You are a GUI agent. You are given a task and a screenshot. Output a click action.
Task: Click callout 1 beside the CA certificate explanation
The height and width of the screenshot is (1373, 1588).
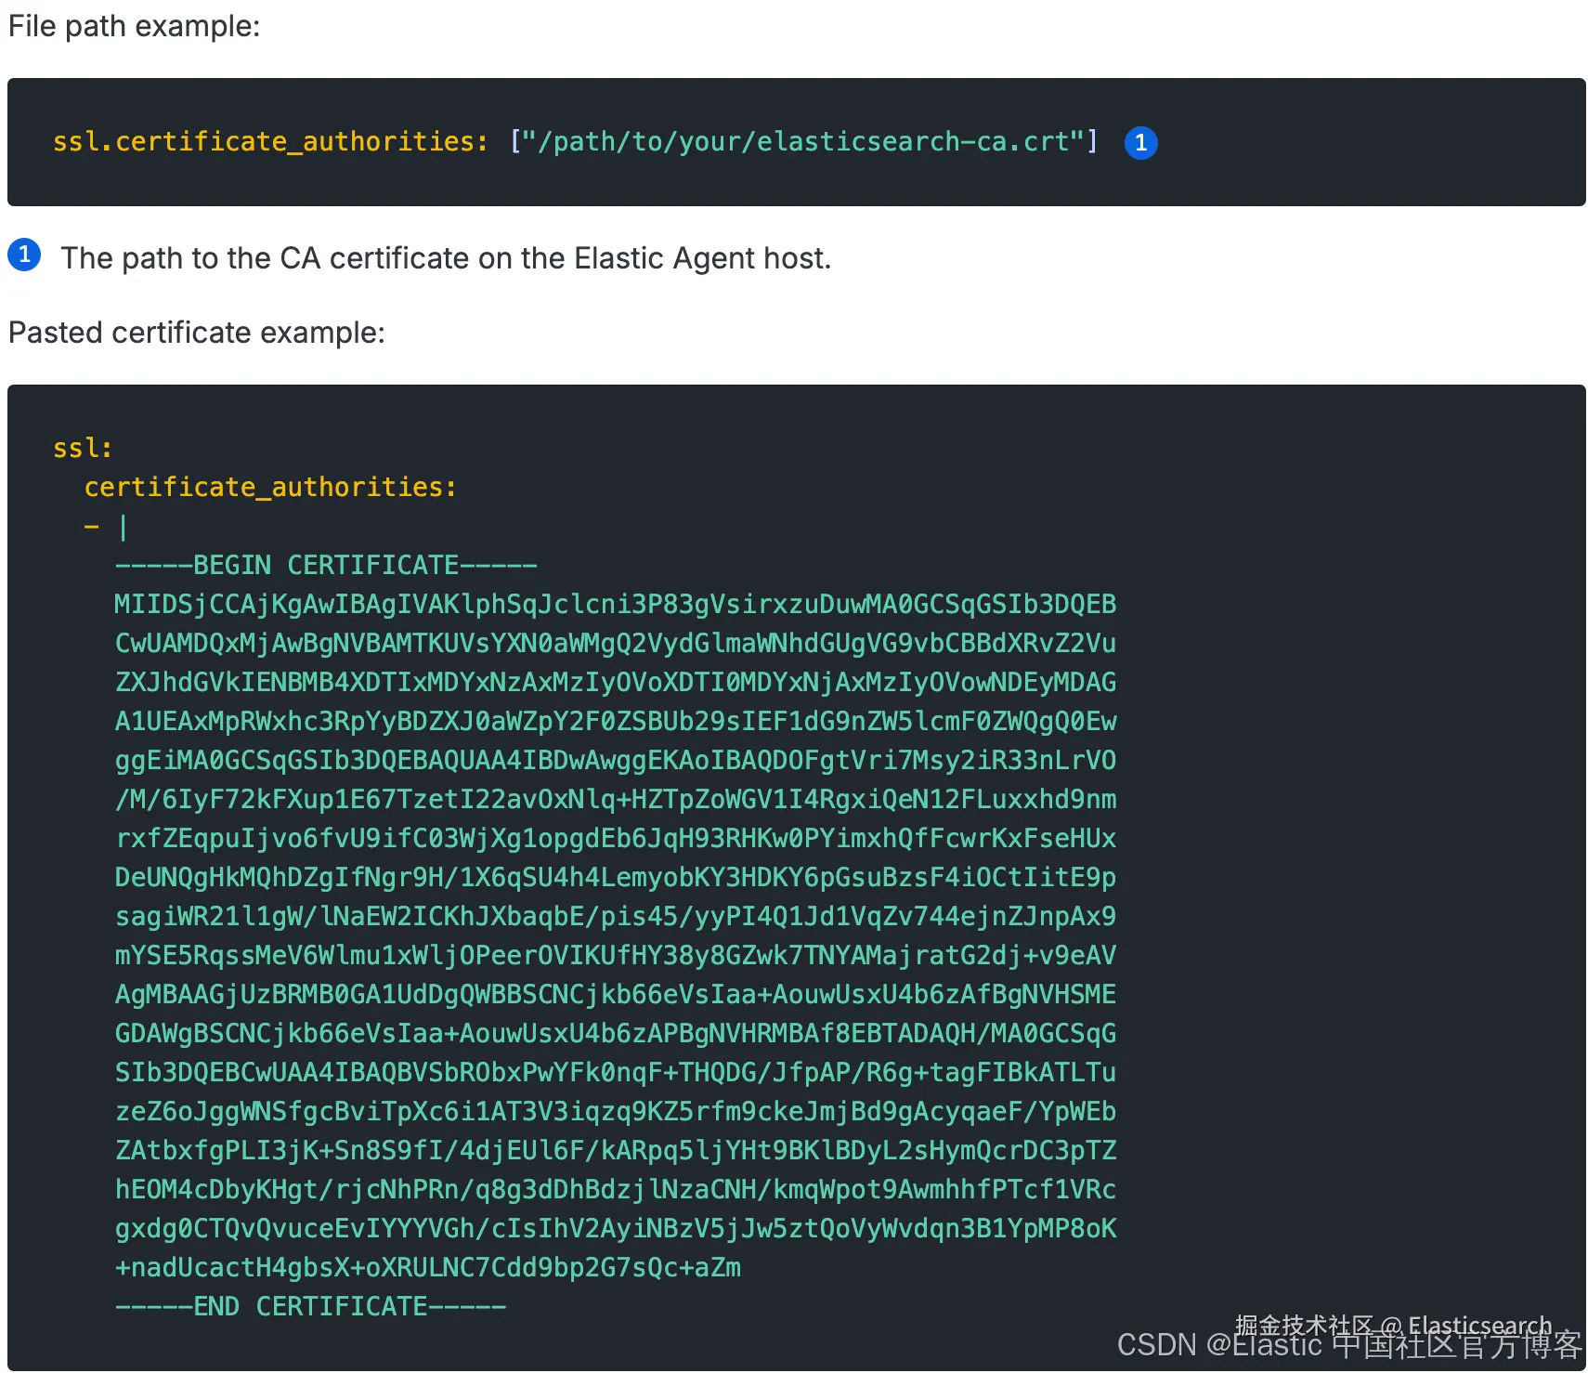click(24, 255)
